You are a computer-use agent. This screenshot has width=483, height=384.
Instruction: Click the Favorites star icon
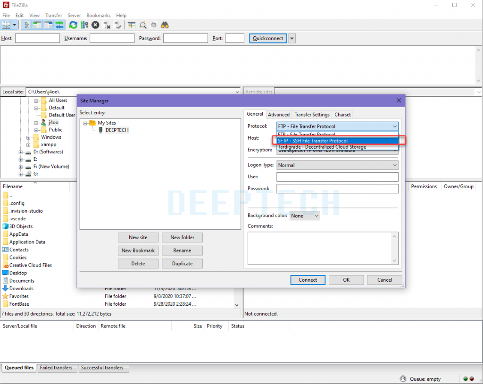coord(5,296)
